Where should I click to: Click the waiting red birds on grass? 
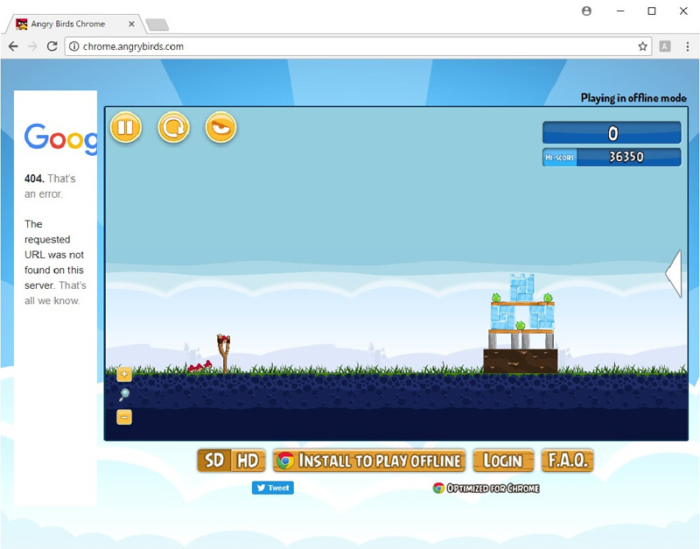[200, 366]
